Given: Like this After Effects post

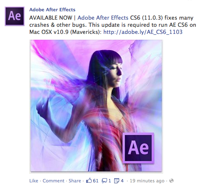Looking at the screenshot, I should click(34, 181).
